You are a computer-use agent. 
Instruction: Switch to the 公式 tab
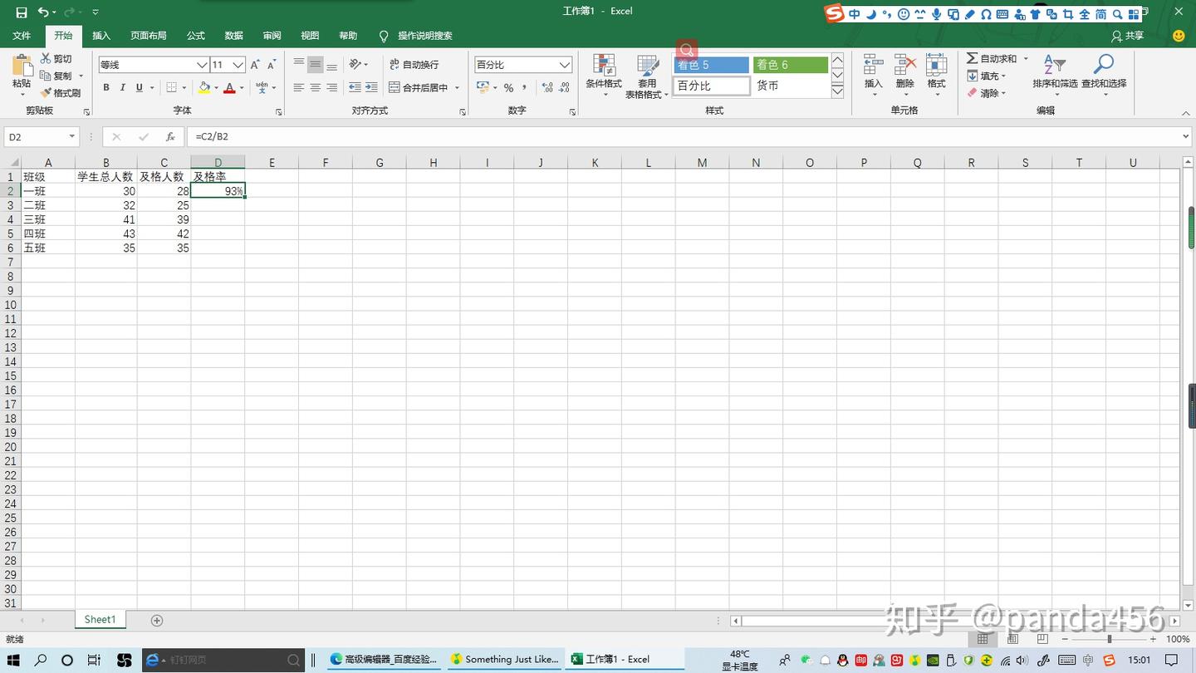196,36
